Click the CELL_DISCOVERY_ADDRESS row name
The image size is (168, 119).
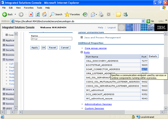tap(102, 61)
